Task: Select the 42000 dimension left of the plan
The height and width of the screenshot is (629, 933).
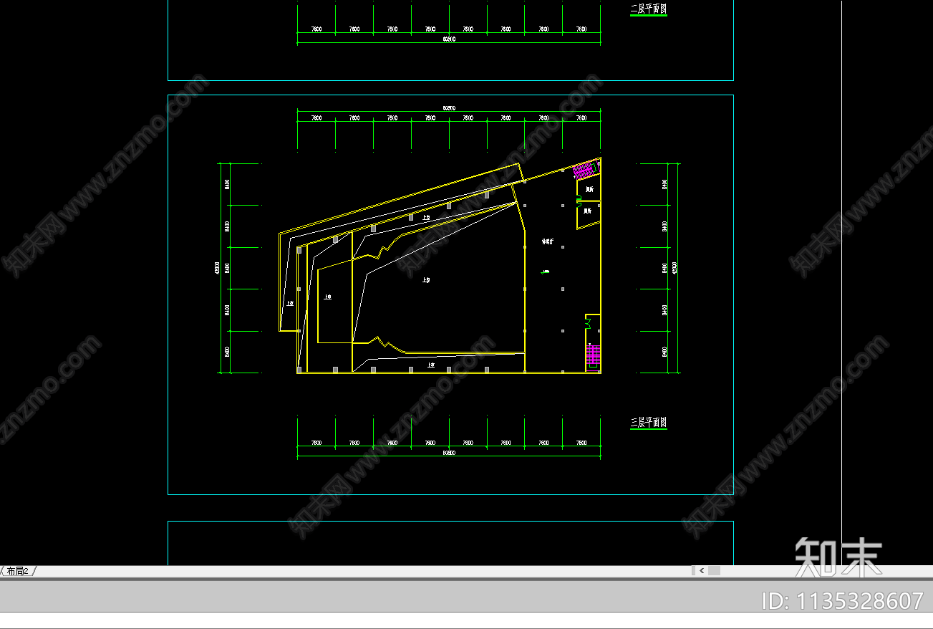Action: tap(216, 268)
